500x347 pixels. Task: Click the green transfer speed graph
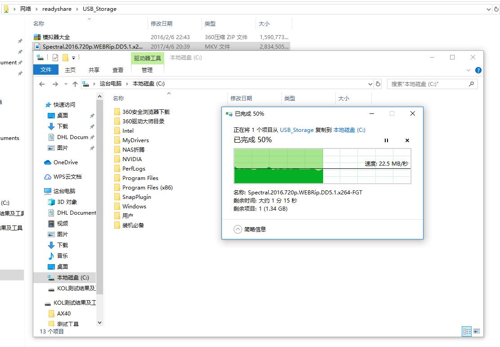tap(278, 167)
